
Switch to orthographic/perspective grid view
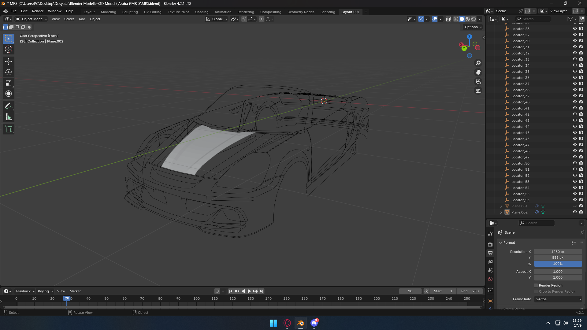pyautogui.click(x=478, y=91)
